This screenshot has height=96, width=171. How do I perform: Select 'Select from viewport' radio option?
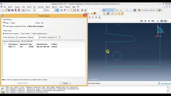(x=3, y=34)
